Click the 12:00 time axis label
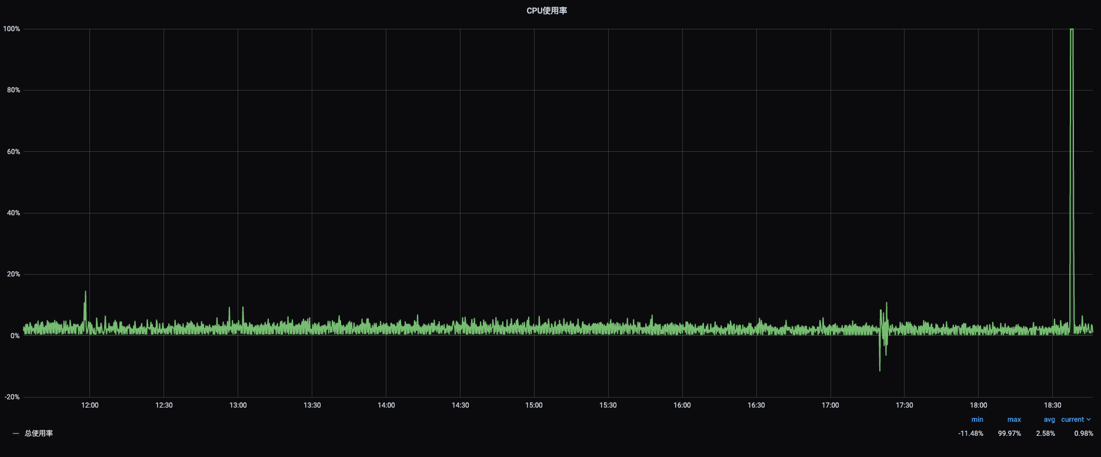Viewport: 1101px width, 457px height. point(90,405)
